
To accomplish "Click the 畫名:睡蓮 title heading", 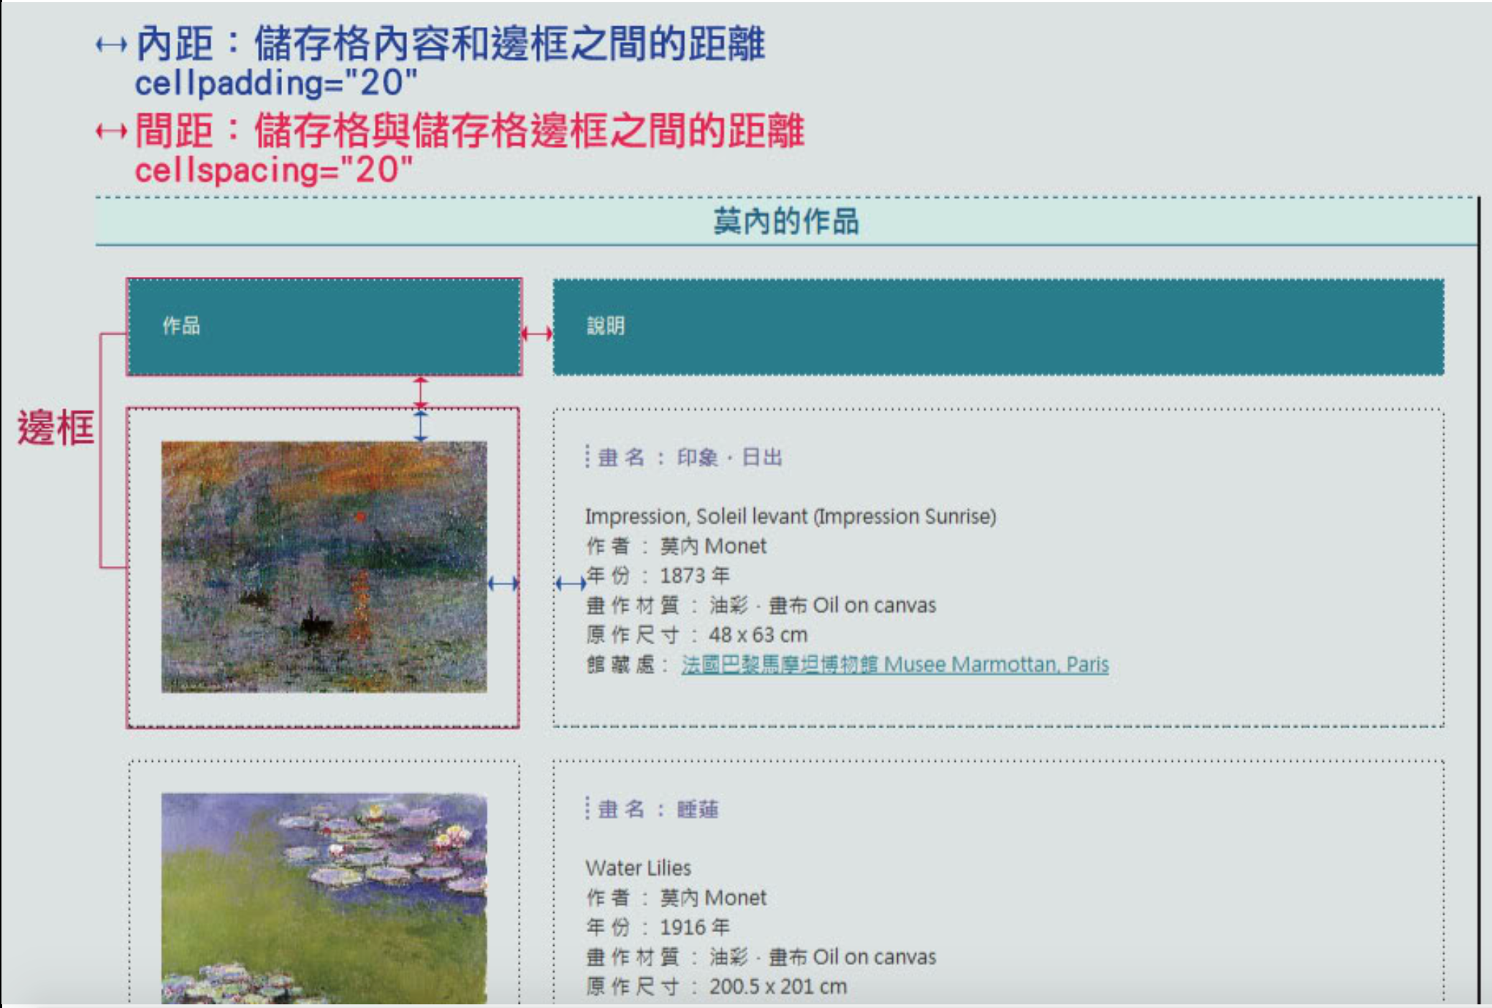I will point(658,809).
